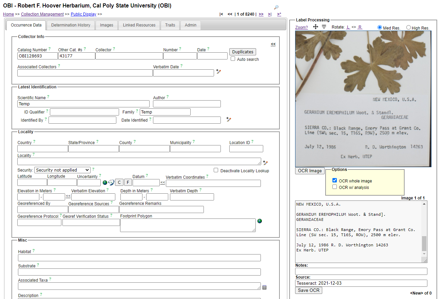443x299 pixels.
Task: Show help icon next to Datum label
Action: click(147, 176)
